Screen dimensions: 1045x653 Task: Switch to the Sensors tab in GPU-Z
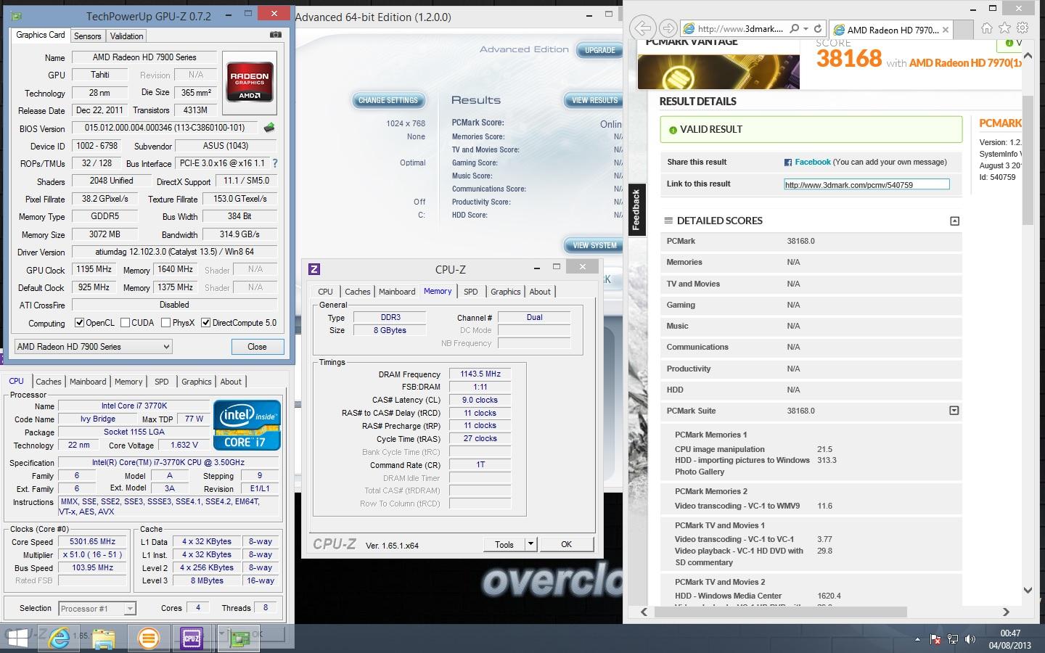(87, 36)
